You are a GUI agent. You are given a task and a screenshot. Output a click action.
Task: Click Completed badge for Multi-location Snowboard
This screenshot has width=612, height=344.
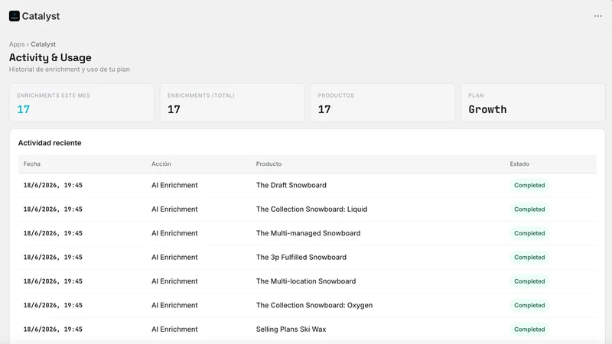529,281
